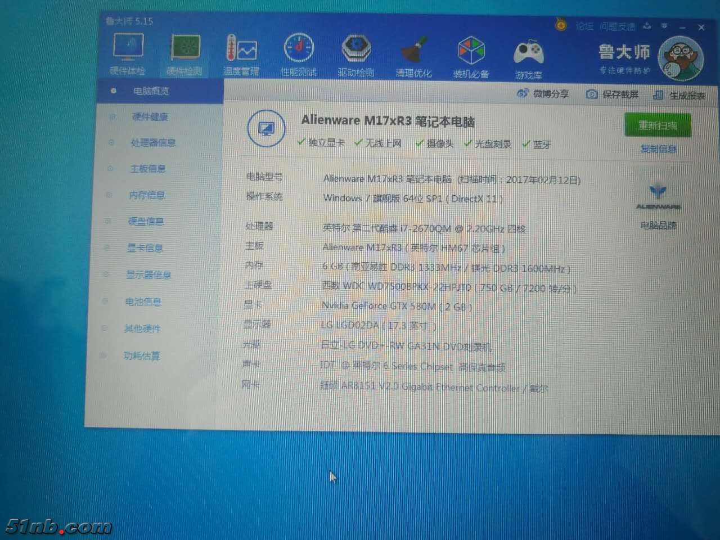Screen dimensions: 720x540
Task: Click the 生成报表 generate report button
Action: [x=679, y=96]
